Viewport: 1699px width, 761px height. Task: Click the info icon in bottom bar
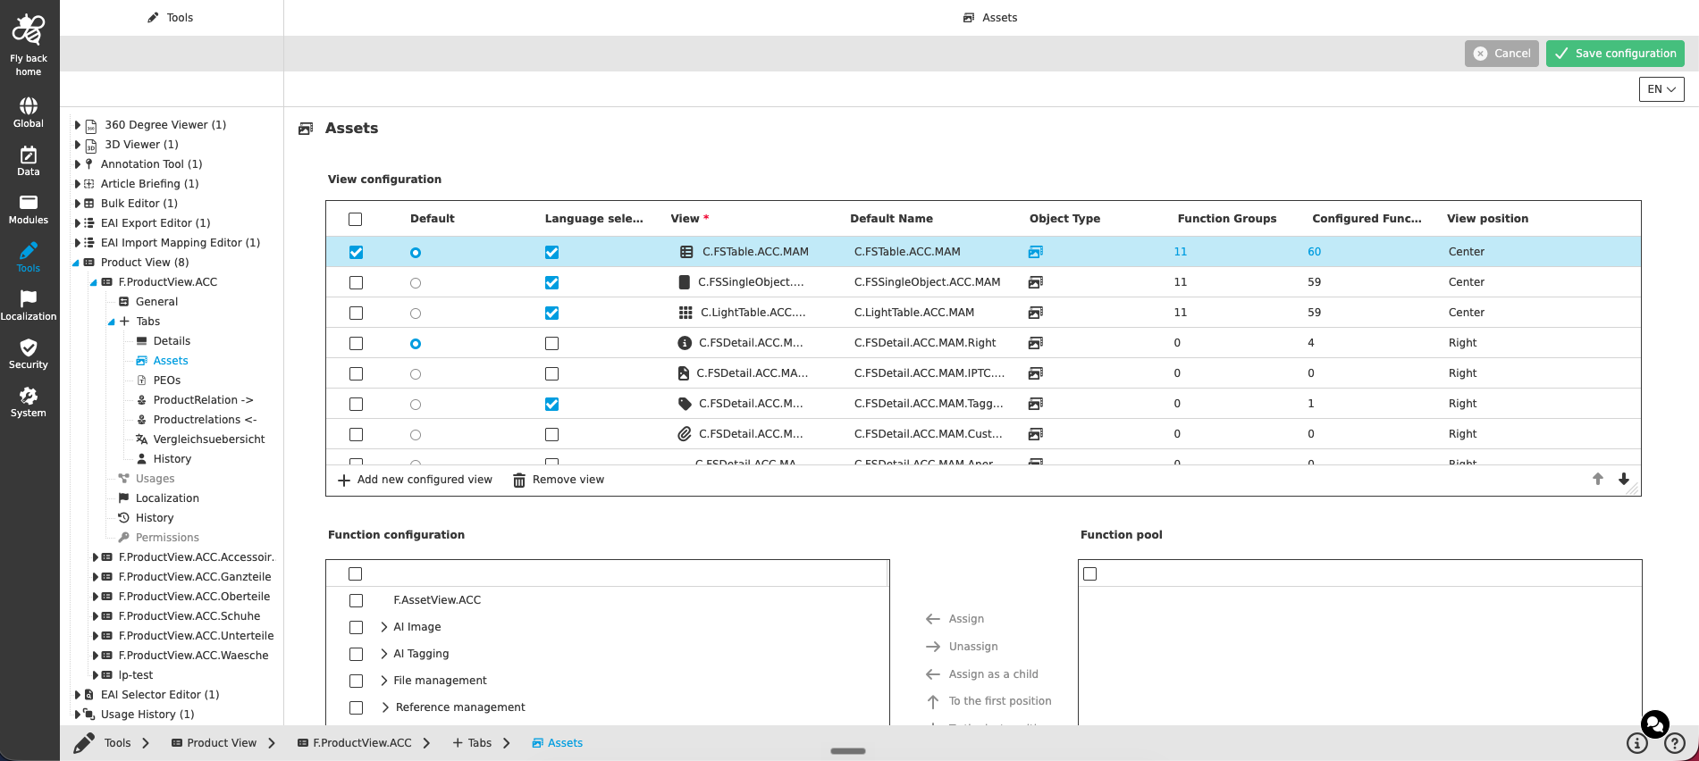pyautogui.click(x=1637, y=743)
